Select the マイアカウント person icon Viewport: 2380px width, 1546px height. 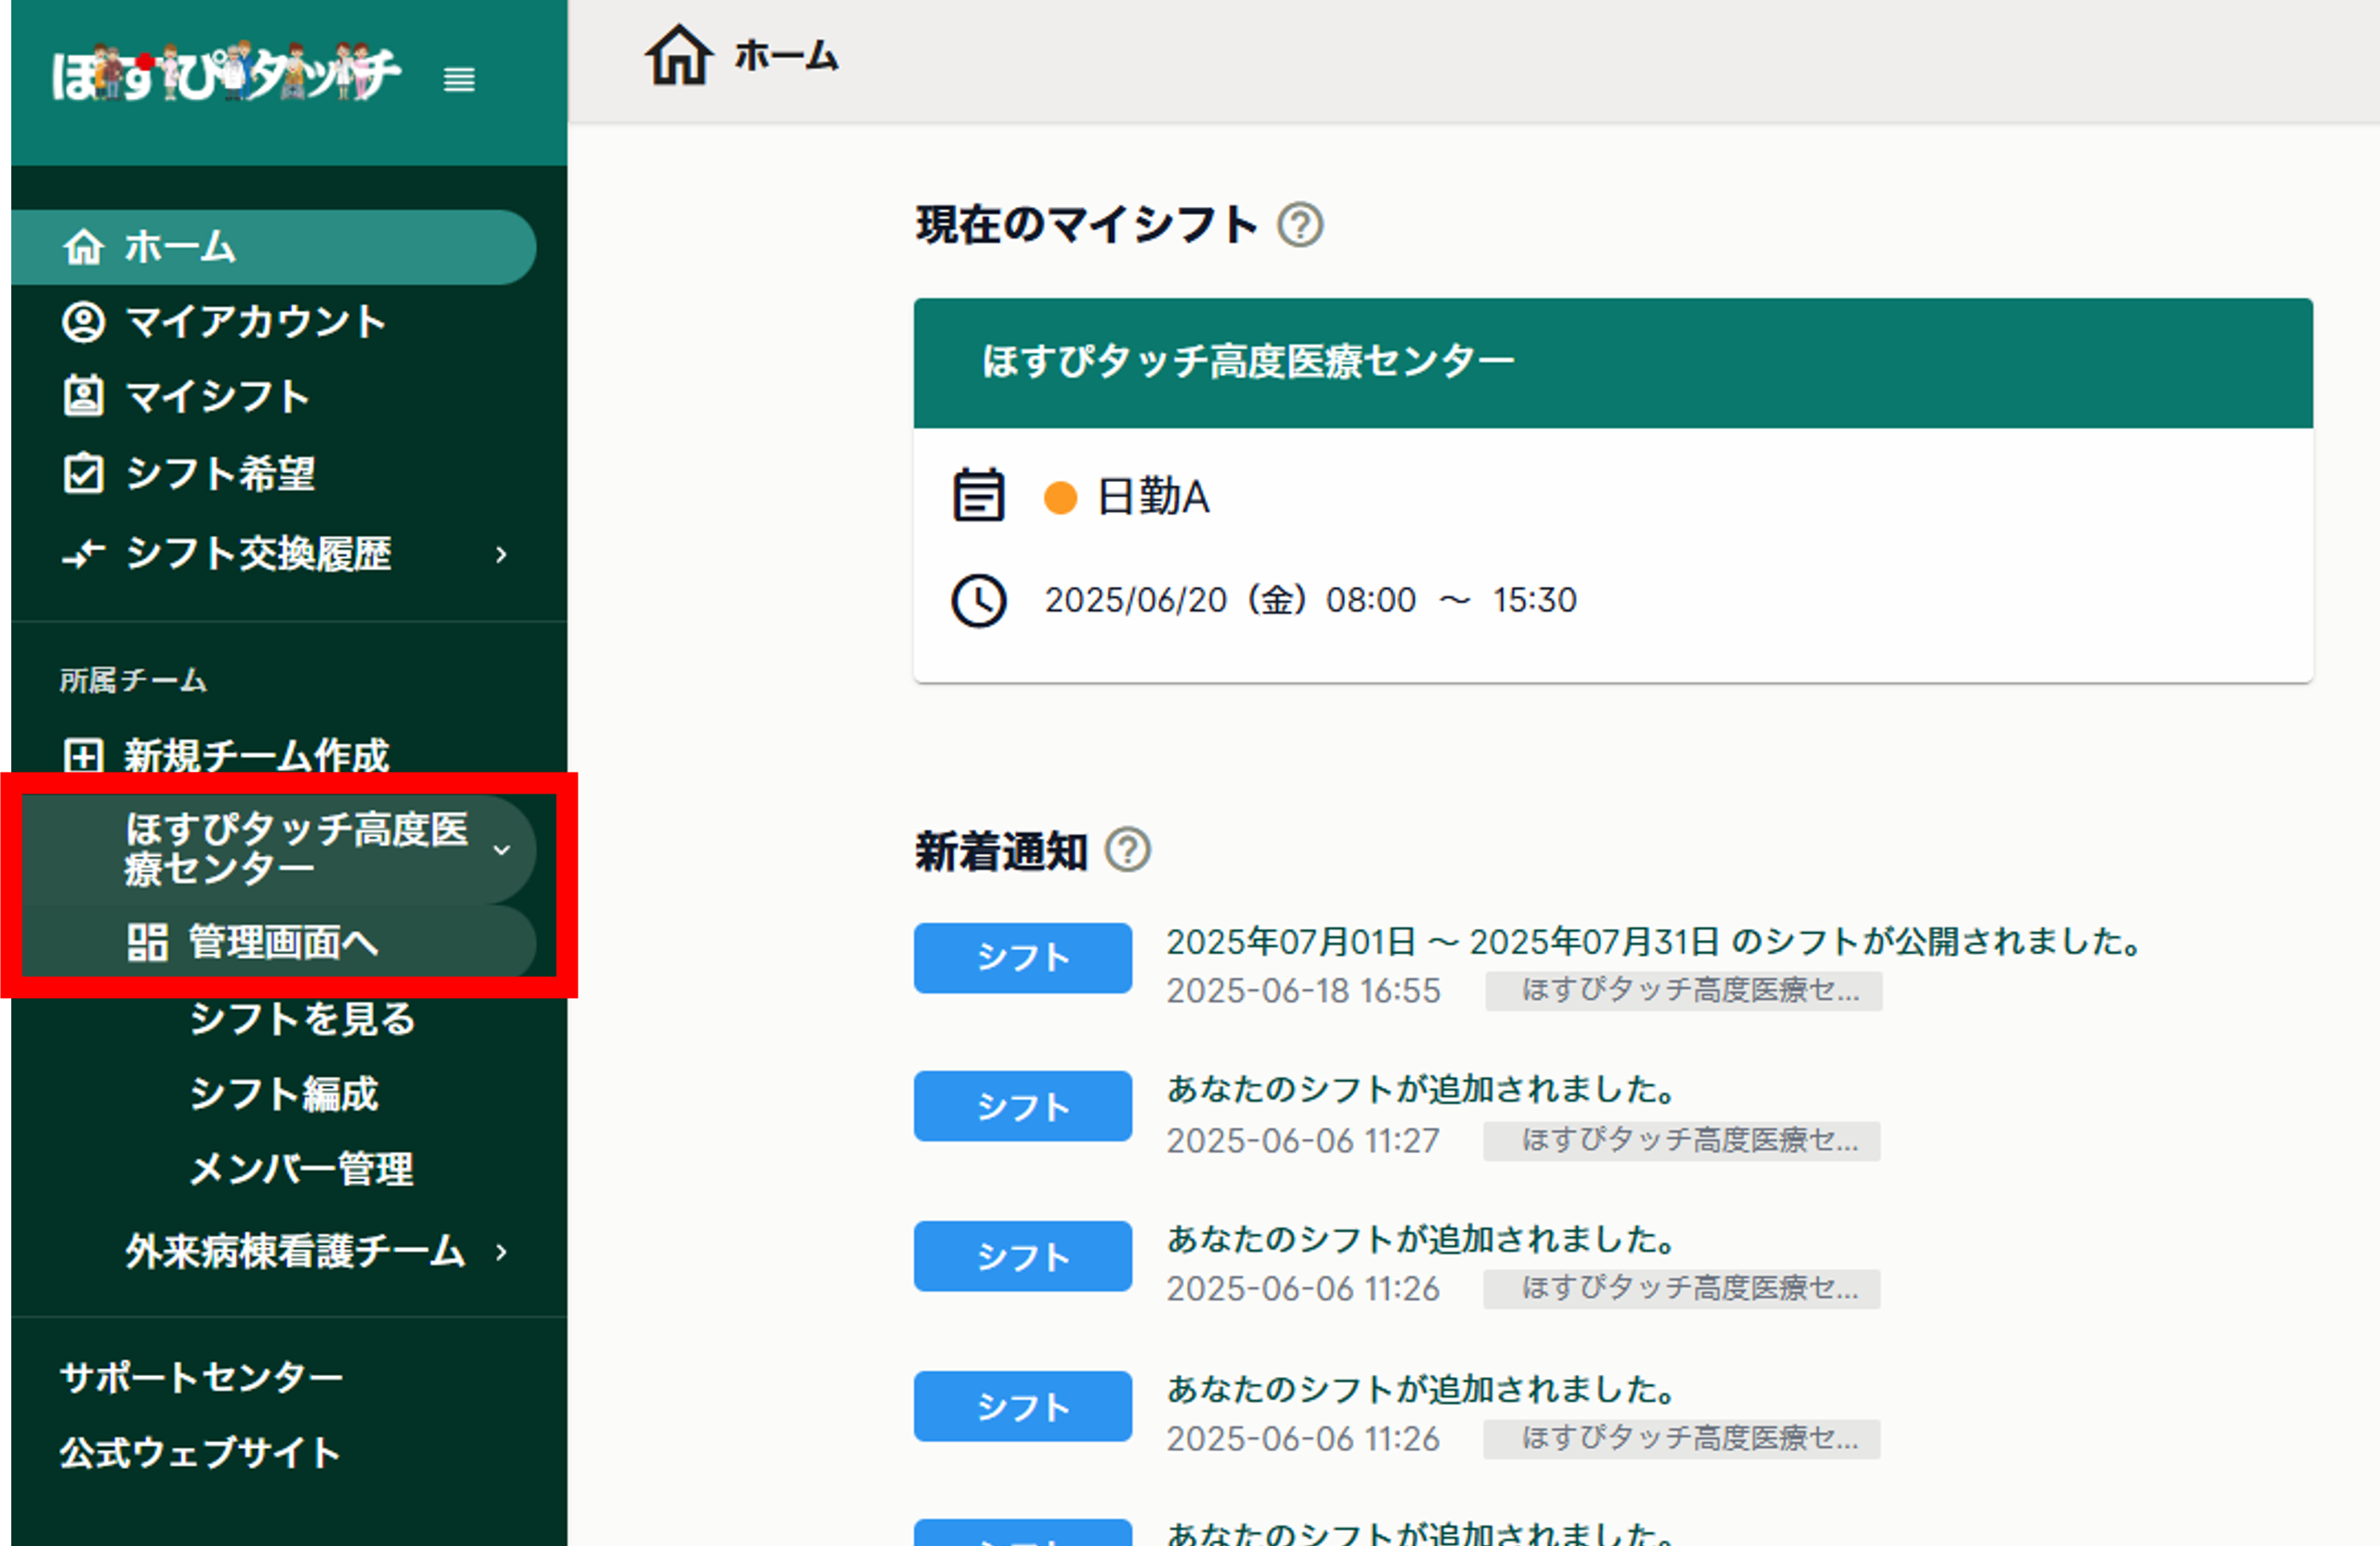click(x=84, y=322)
